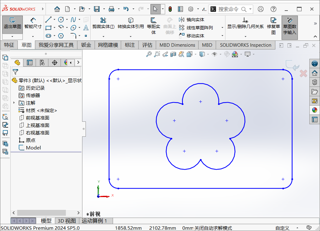Click the 退出草图 button
Screen dimensions: 320x231
tap(12, 25)
